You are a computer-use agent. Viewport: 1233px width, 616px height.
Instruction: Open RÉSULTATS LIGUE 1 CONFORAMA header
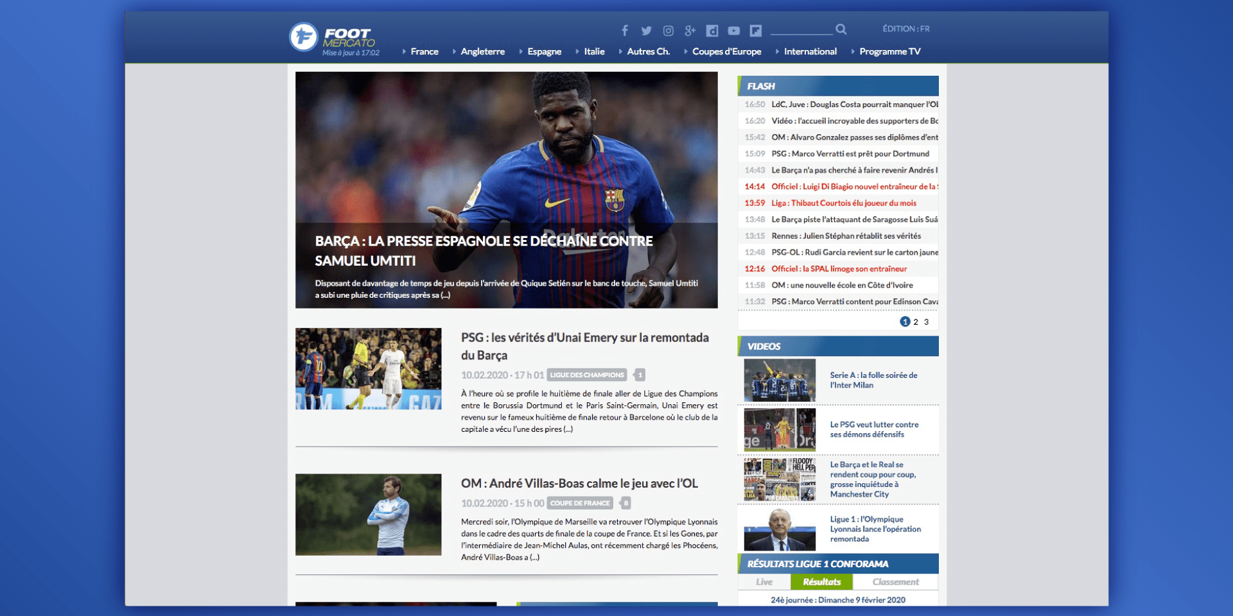838,563
